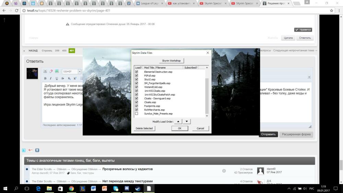Move mod up in load order
The width and height of the screenshot is (343, 193).
(x=178, y=122)
